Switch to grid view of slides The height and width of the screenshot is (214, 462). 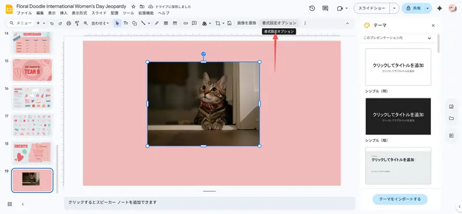coord(9,204)
